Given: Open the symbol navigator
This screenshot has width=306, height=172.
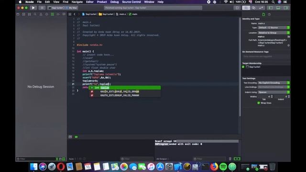Looking at the screenshot, I should tap(29, 14).
